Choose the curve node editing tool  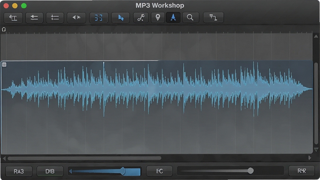pyautogui.click(x=141, y=18)
